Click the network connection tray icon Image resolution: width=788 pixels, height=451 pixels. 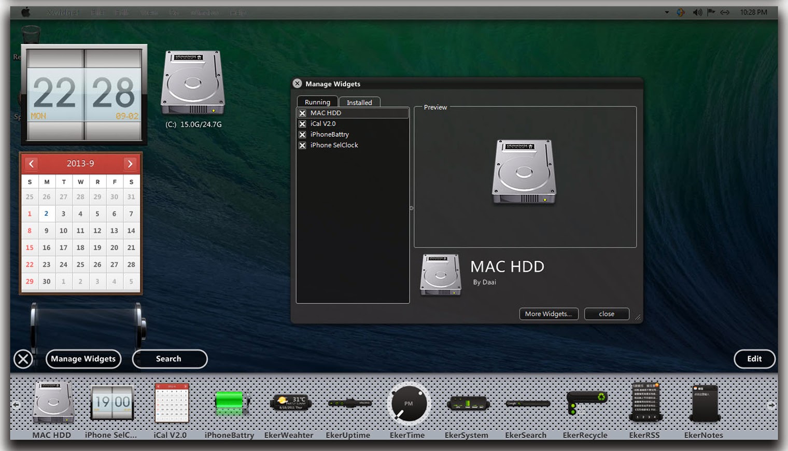click(725, 12)
